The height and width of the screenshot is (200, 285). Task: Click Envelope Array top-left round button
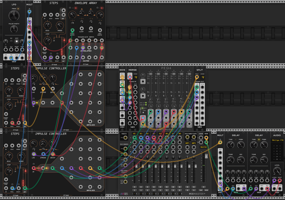(x=70, y=8)
